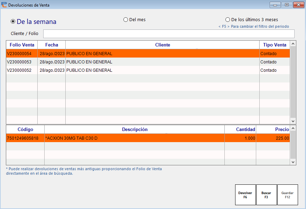
Task: Click products list scrollbar up arrow
Action: (x=293, y=128)
